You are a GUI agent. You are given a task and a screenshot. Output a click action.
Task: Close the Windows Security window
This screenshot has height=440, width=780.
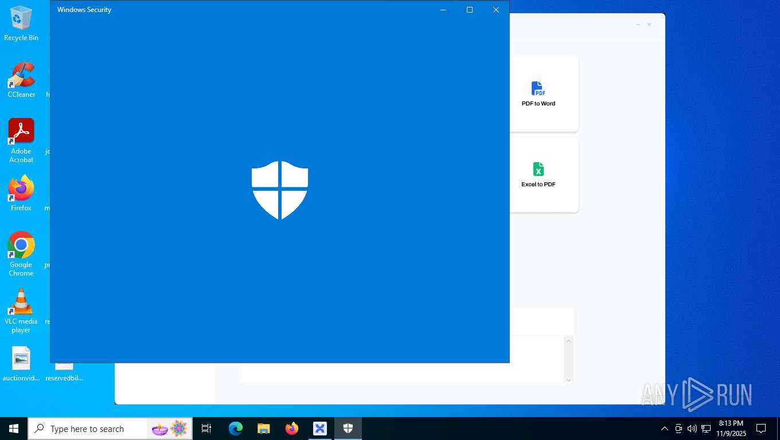[x=496, y=10]
